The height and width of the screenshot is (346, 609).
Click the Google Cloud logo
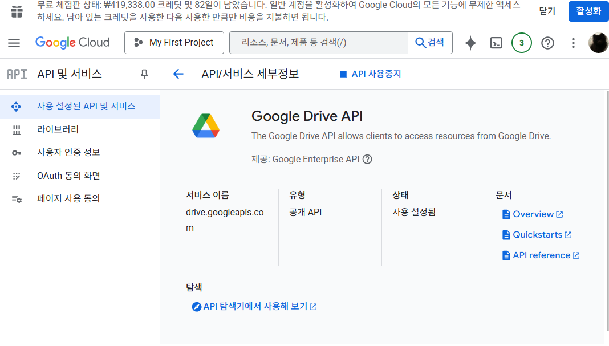point(72,43)
